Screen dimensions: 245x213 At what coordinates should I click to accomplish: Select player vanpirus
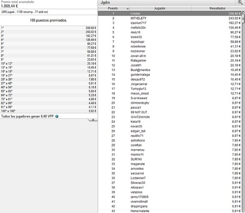pos(137,192)
